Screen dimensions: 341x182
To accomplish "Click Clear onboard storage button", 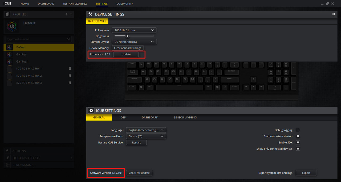I will (x=128, y=48).
